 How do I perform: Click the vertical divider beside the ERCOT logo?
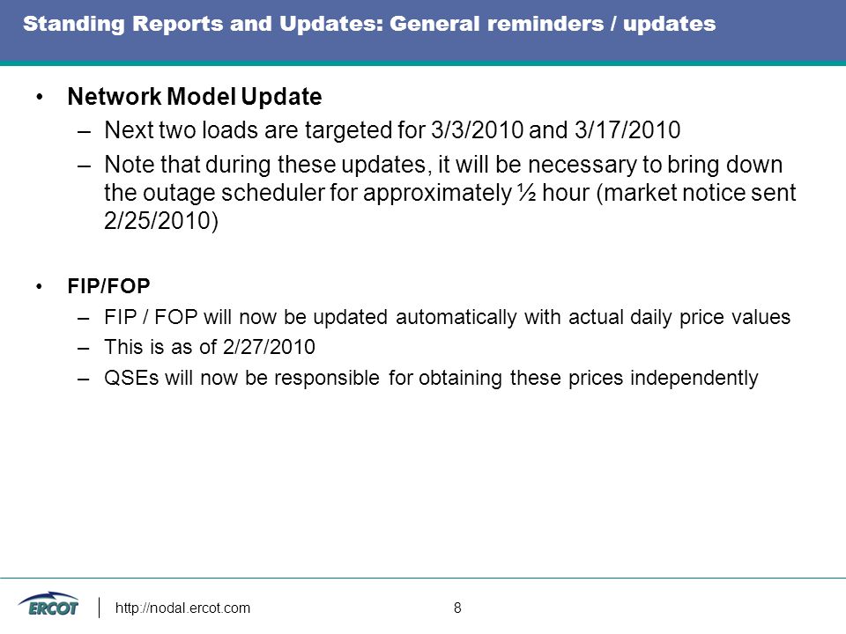pos(100,608)
